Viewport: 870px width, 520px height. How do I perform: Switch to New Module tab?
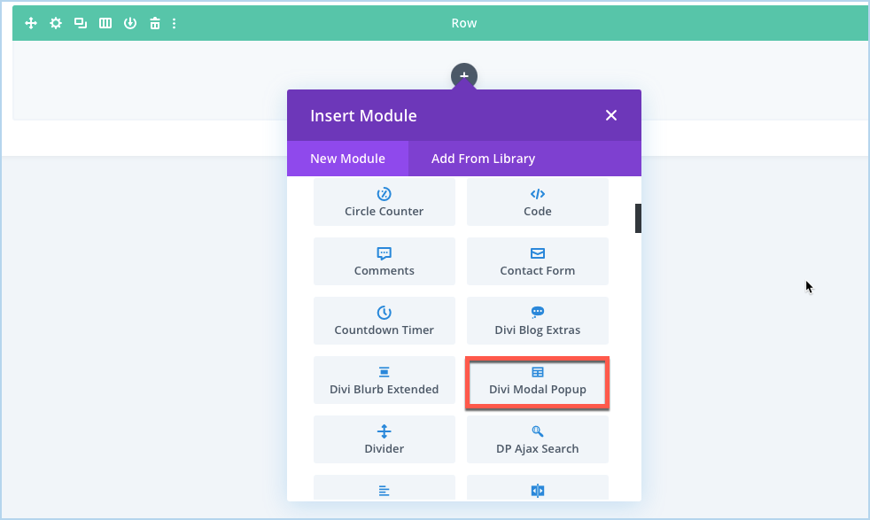coord(348,159)
